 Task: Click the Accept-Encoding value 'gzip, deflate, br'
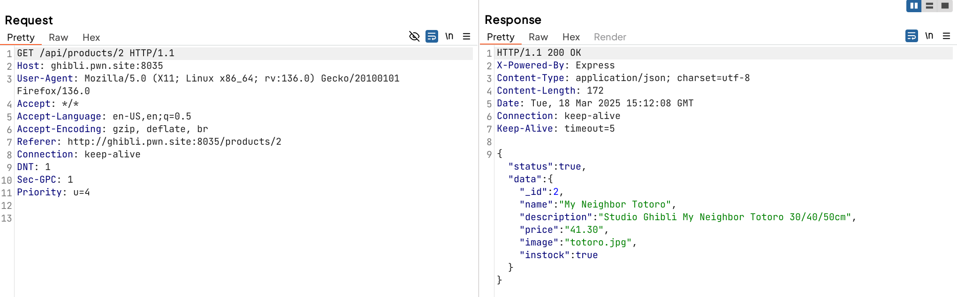[160, 129]
